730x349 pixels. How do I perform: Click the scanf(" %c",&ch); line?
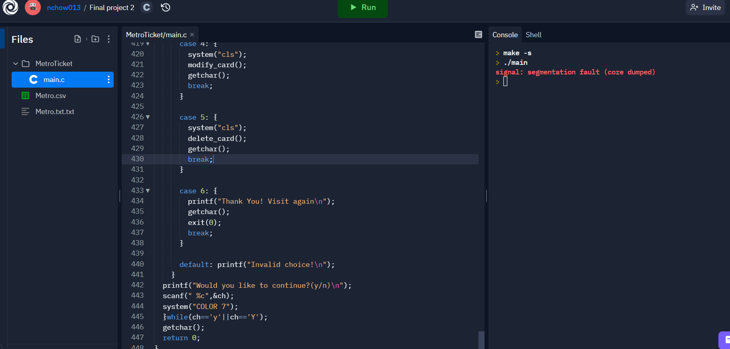point(198,296)
